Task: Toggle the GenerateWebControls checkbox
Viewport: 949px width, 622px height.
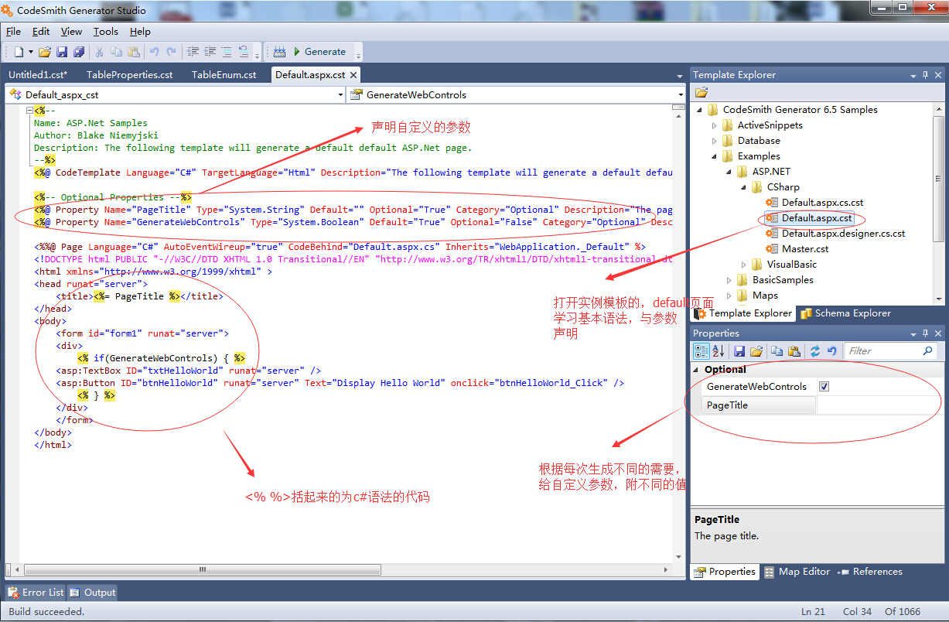Action: click(x=824, y=387)
